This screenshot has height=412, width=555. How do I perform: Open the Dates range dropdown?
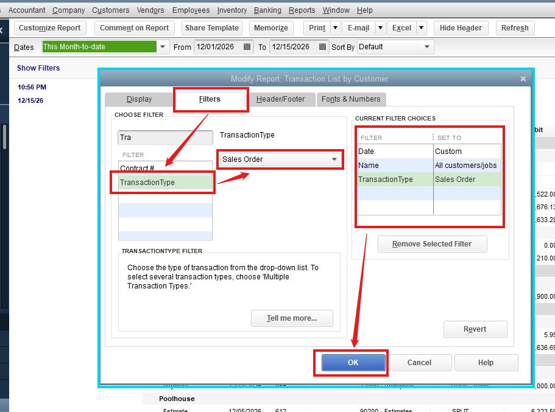pos(163,47)
